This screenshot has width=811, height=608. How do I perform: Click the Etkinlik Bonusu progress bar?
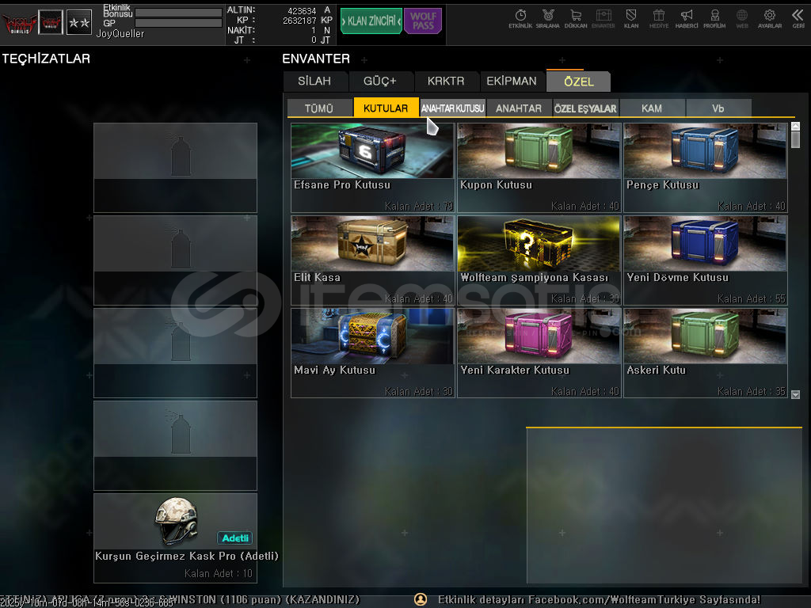point(178,13)
